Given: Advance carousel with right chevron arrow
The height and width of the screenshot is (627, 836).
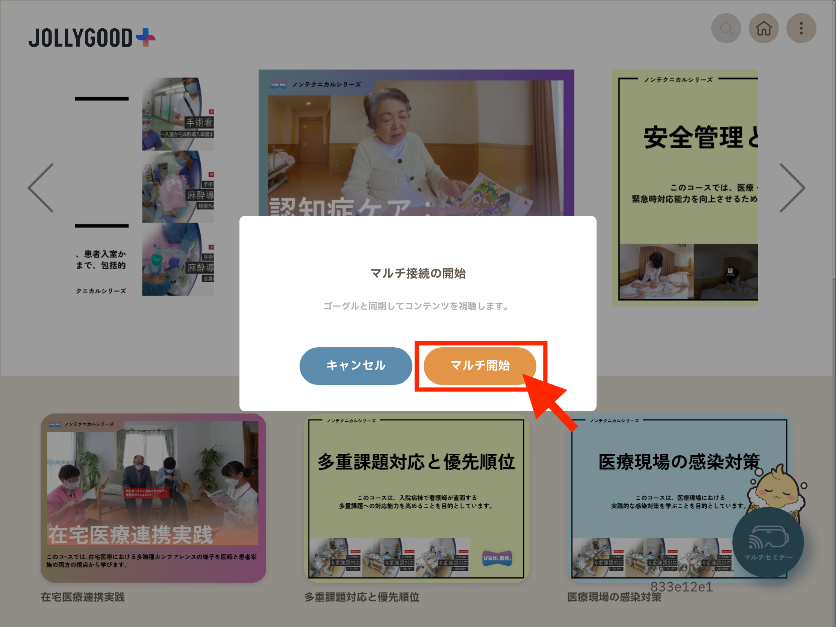Looking at the screenshot, I should (792, 188).
